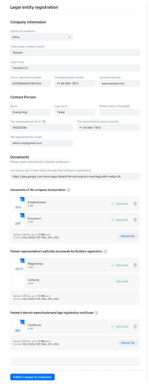Open the Country of residence dropdown

coord(42,37)
